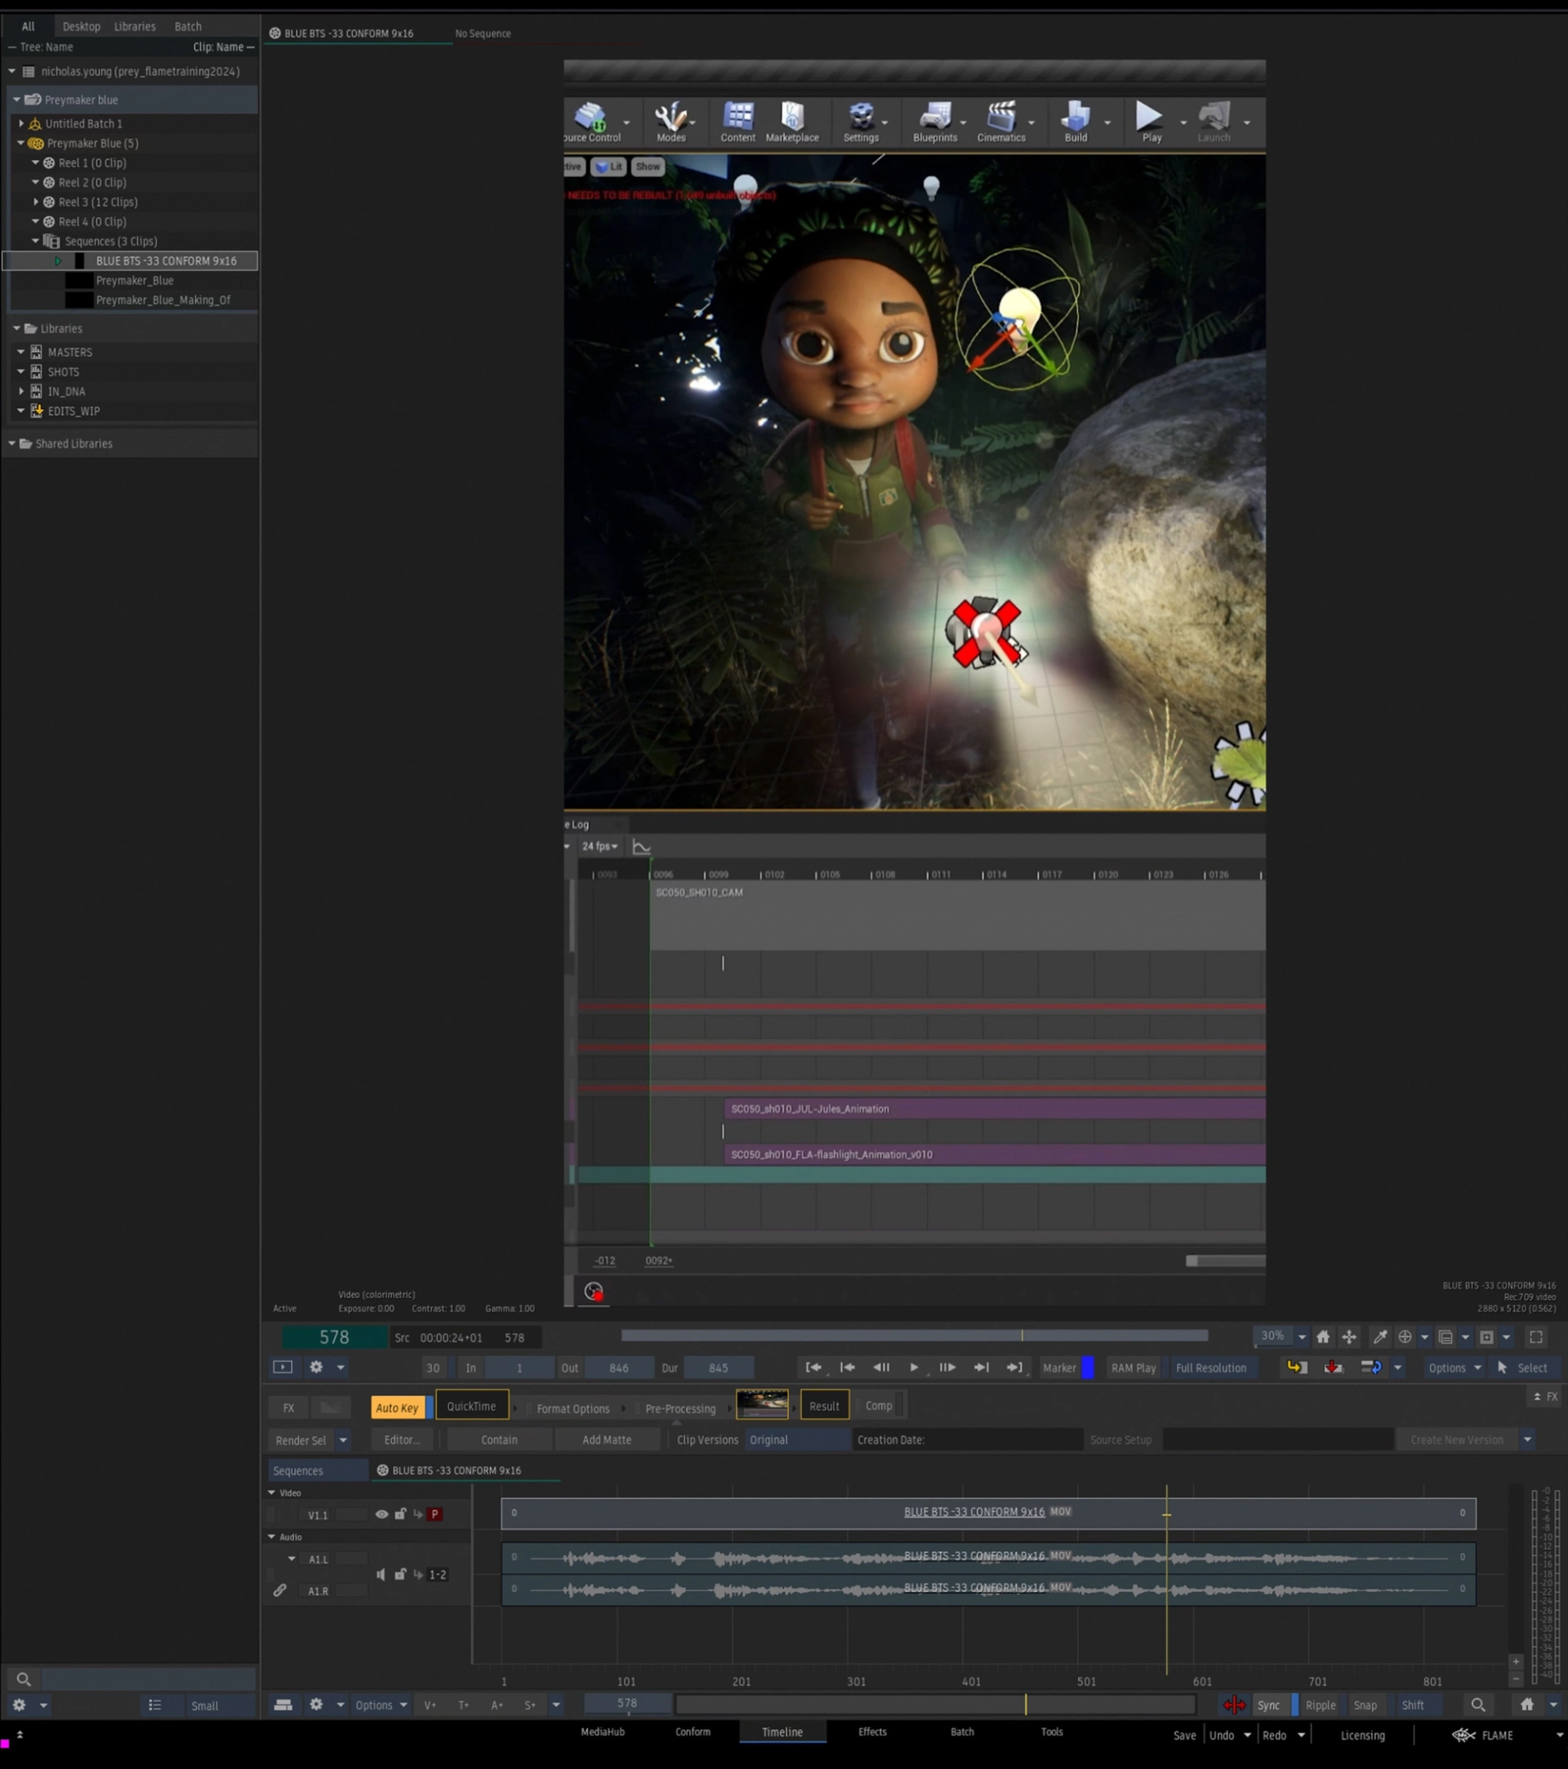This screenshot has width=1568, height=1769.
Task: Click the timeline horizontal scroll bar
Action: click(x=935, y=1705)
